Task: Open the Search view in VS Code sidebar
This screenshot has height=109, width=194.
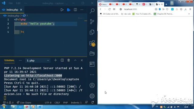Action: tap(92, 11)
